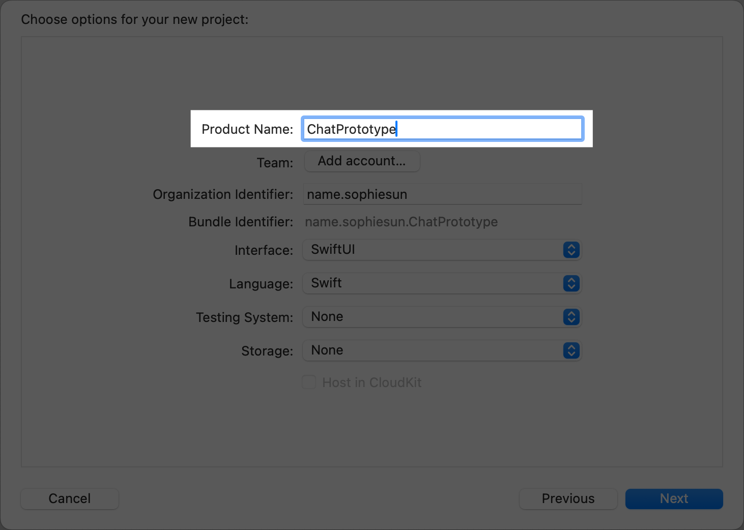Viewport: 744px width, 530px height.
Task: Click the 'Organization Identifier:' label
Action: coord(223,194)
